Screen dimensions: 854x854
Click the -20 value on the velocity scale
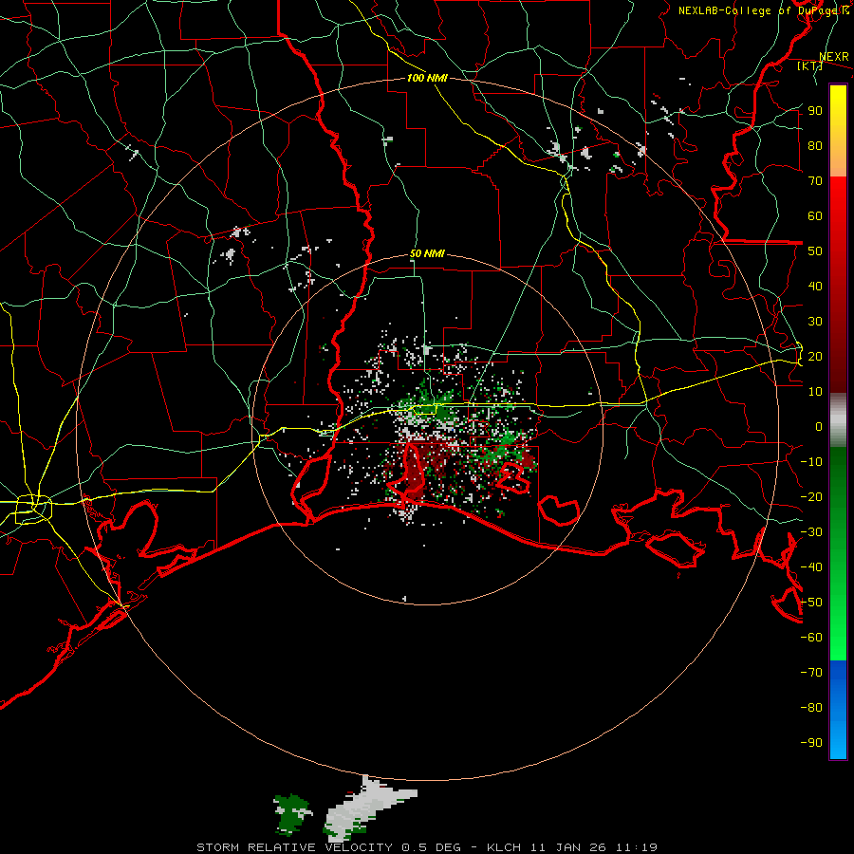click(x=811, y=497)
